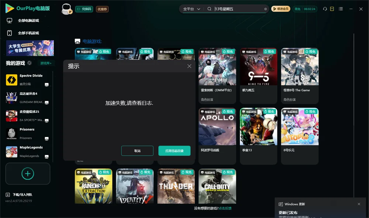Focus the search field with 13号星期五
369x218 pixels.
[238, 9]
